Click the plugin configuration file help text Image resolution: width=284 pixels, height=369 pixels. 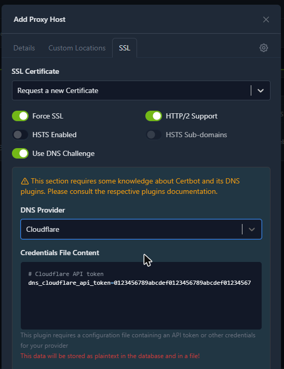click(x=138, y=340)
